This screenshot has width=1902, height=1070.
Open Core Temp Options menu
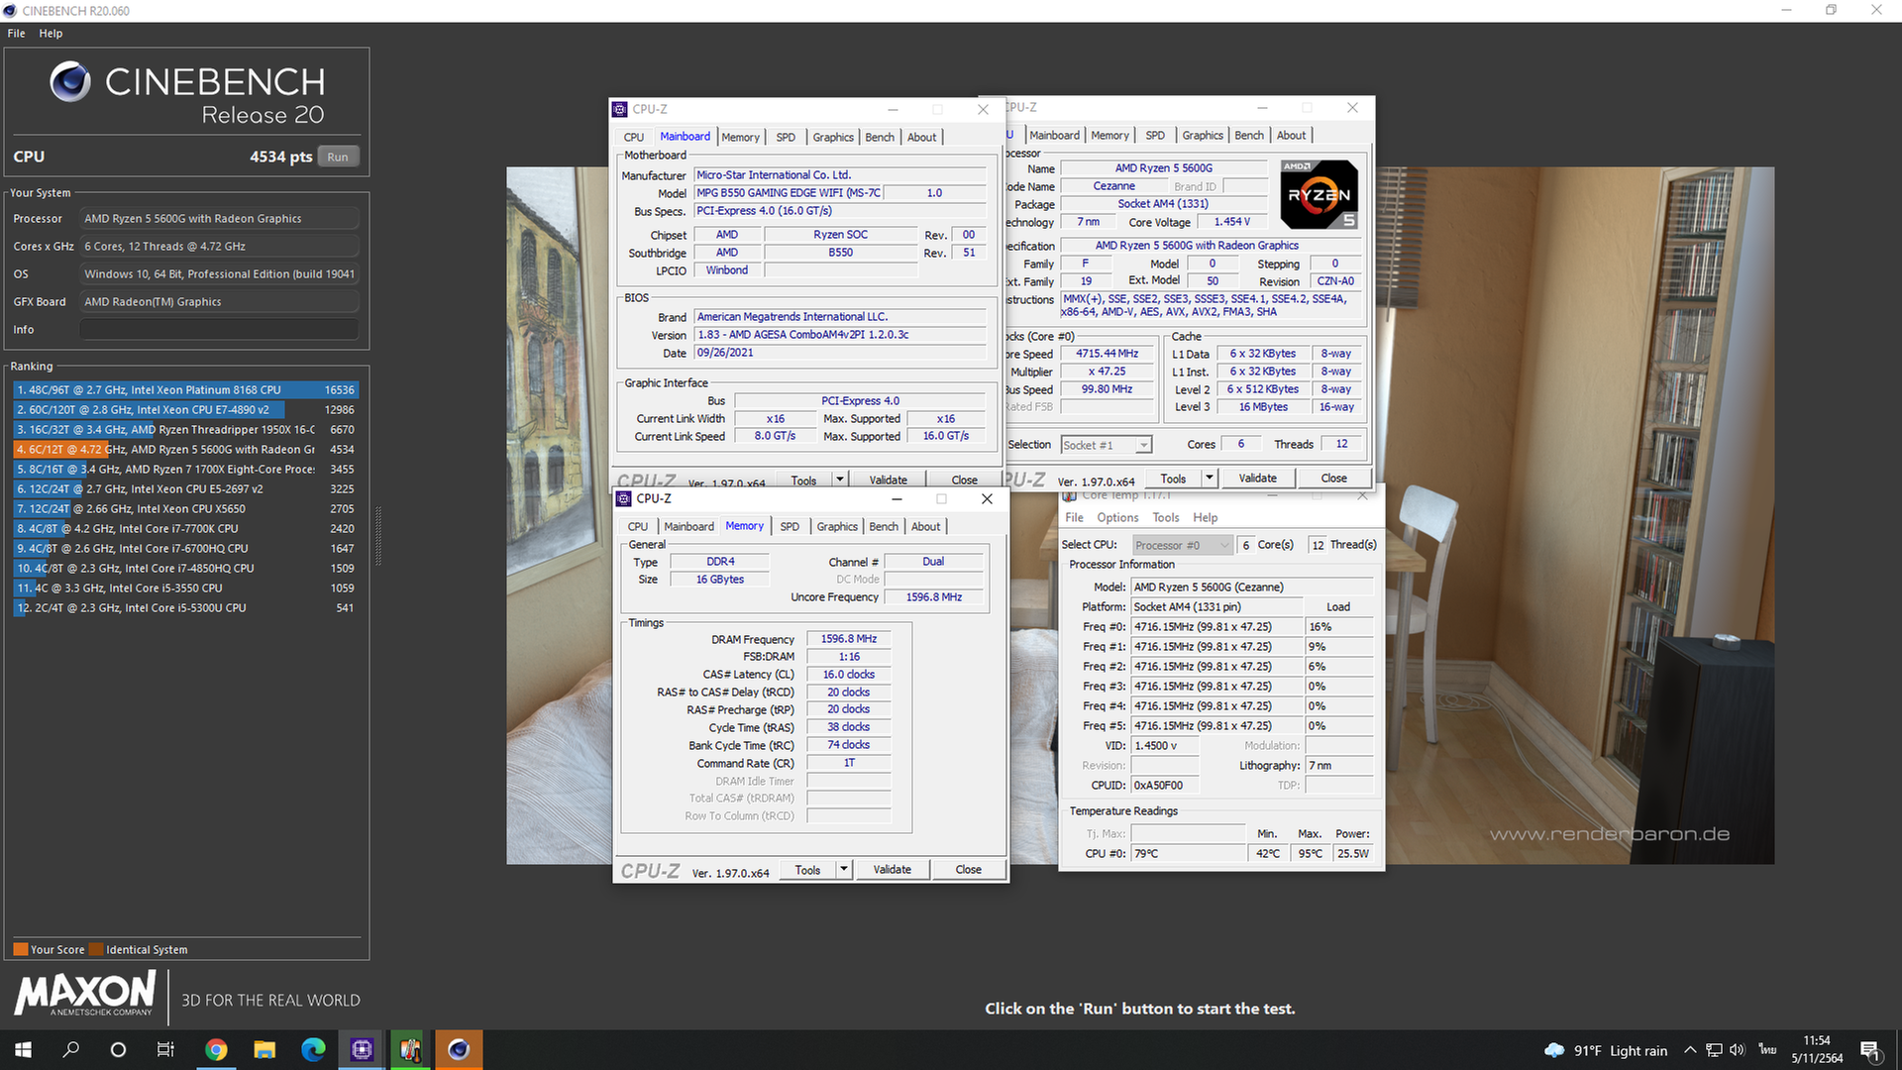1117,517
